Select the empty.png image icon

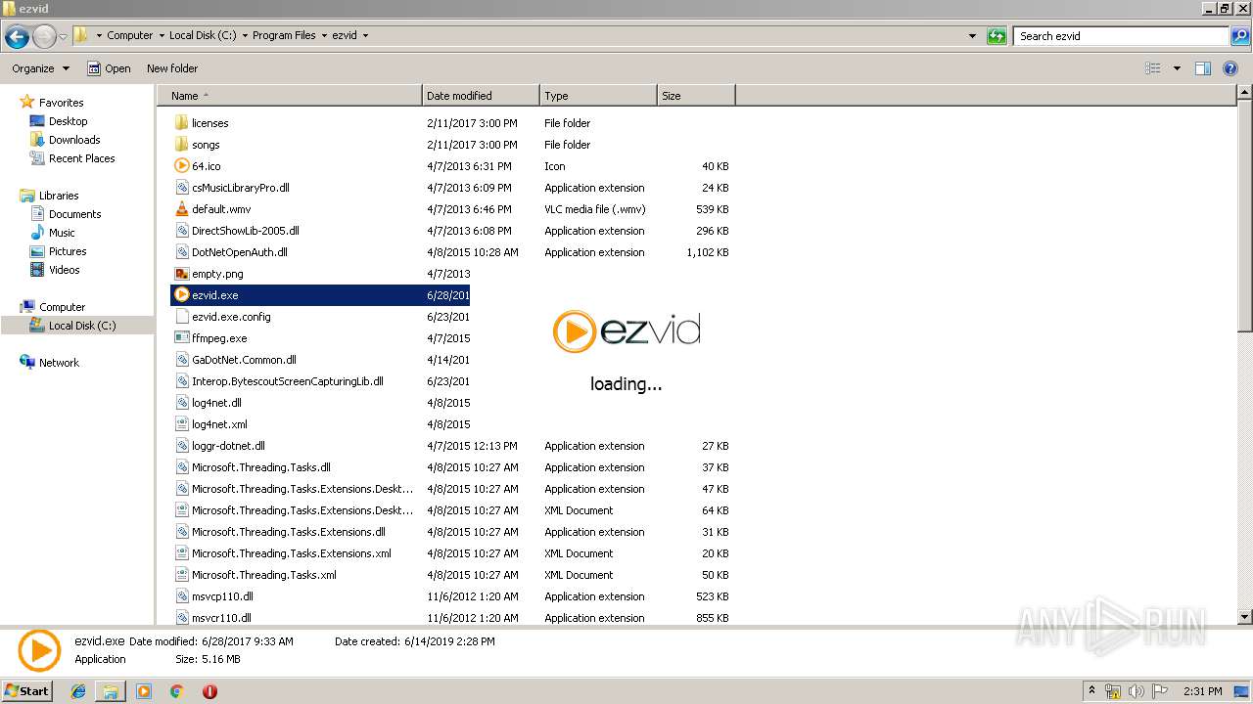pyautogui.click(x=182, y=274)
